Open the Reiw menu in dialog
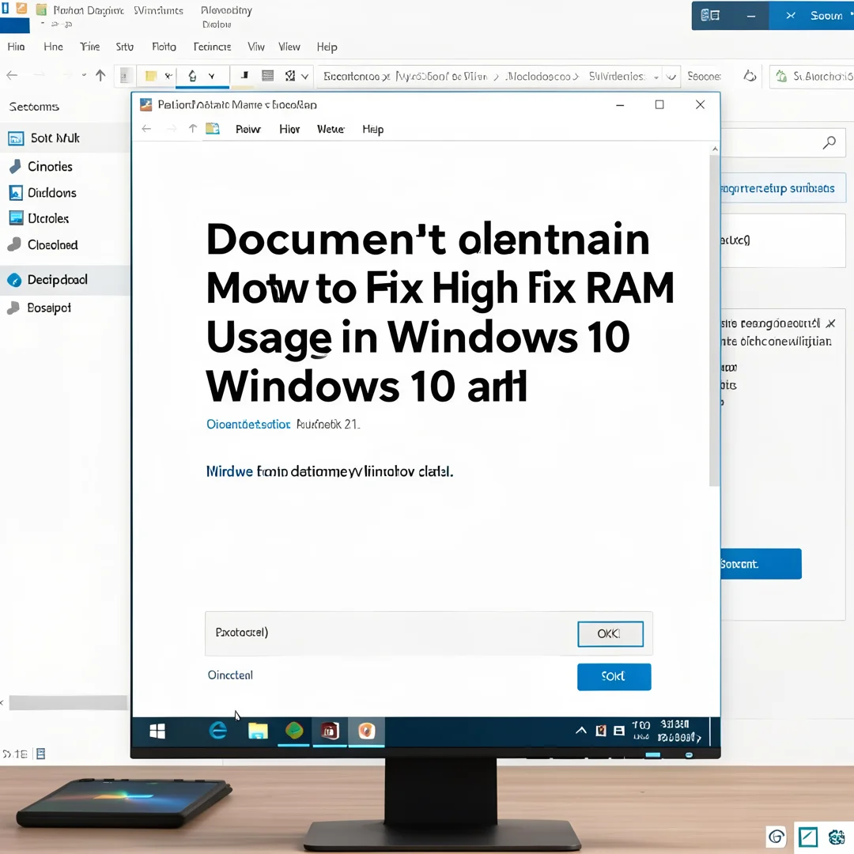854x854 pixels. point(248,129)
